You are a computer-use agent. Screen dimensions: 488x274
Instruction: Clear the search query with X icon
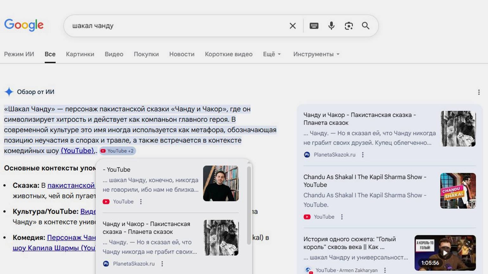click(292, 26)
